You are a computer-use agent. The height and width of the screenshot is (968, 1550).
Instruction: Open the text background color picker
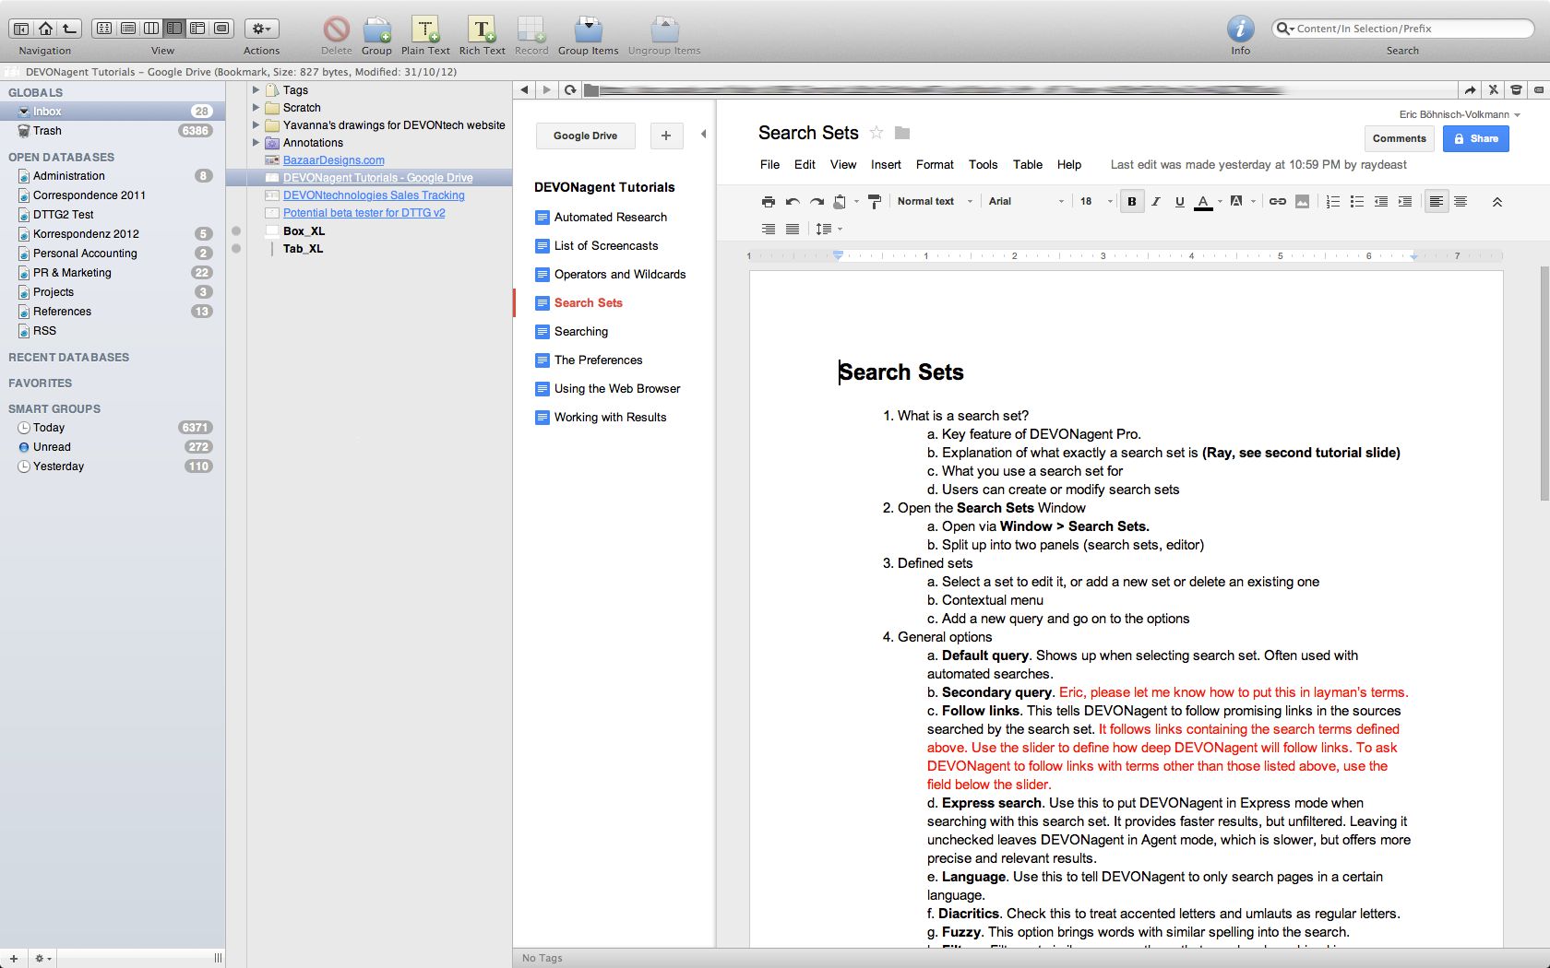click(x=1242, y=201)
